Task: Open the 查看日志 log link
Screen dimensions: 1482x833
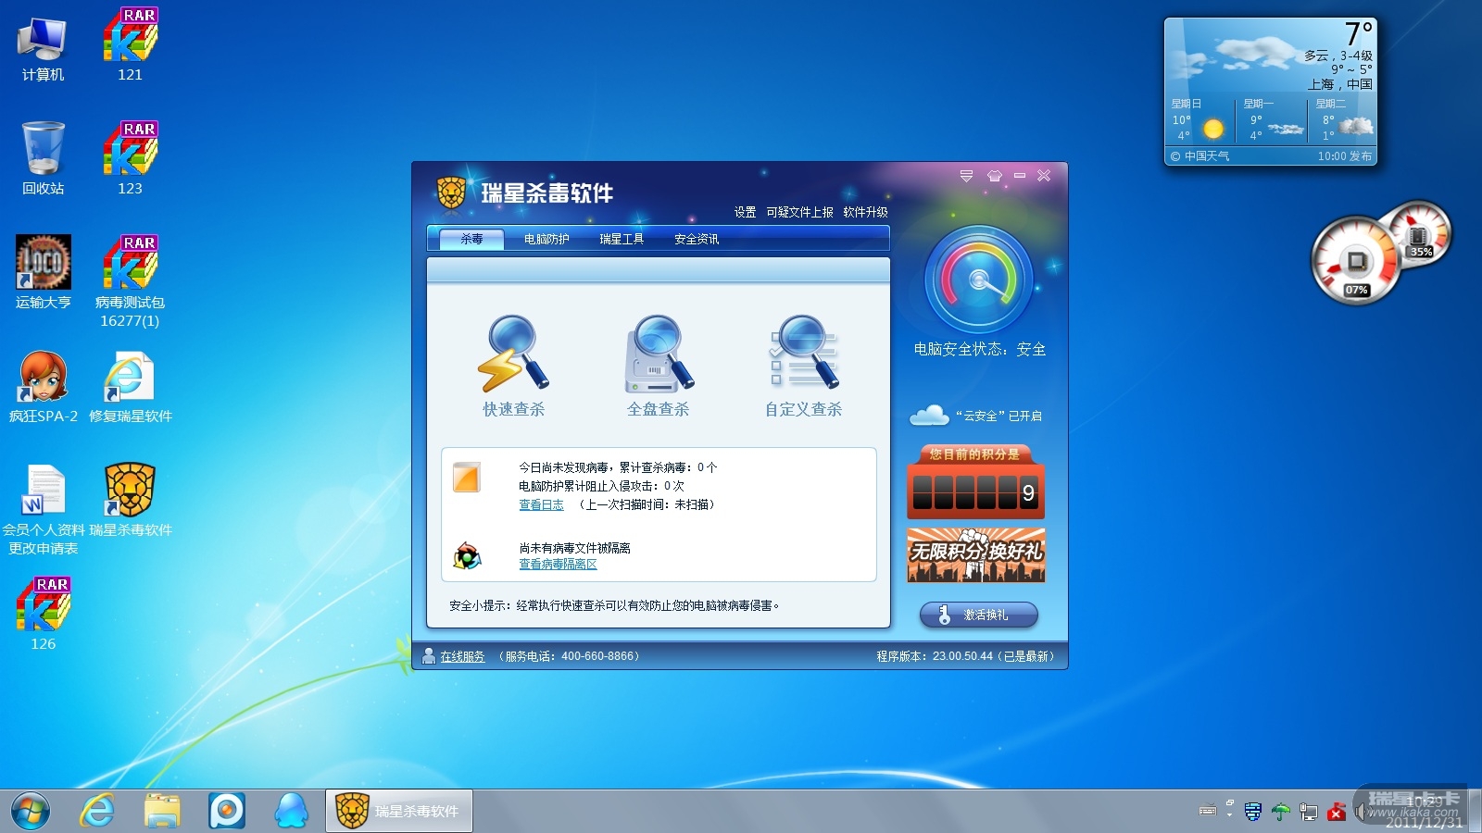Action: point(541,504)
